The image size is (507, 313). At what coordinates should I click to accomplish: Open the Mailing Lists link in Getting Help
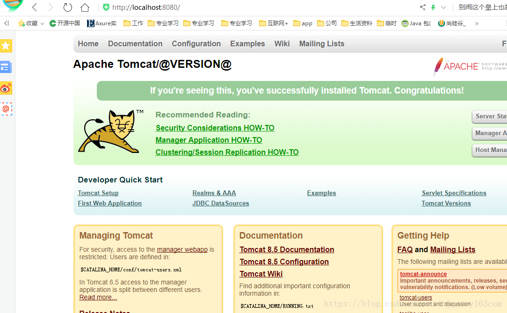pyautogui.click(x=453, y=250)
